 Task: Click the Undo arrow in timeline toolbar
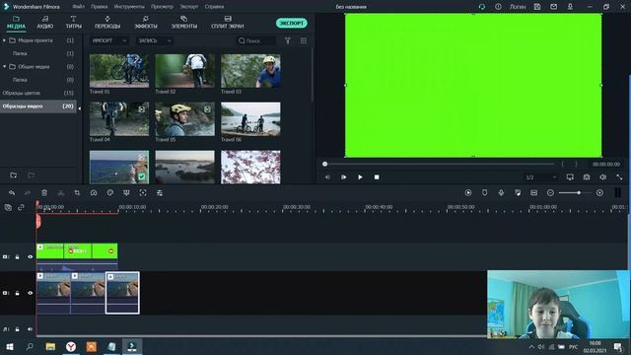(x=12, y=193)
